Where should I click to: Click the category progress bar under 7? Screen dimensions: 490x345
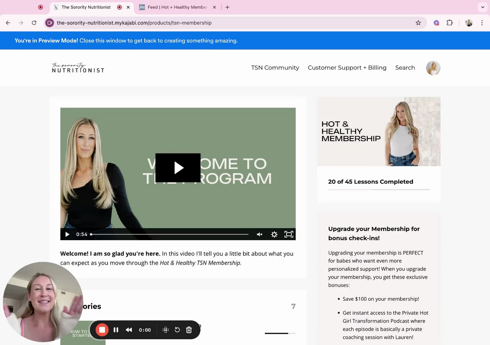click(x=280, y=334)
